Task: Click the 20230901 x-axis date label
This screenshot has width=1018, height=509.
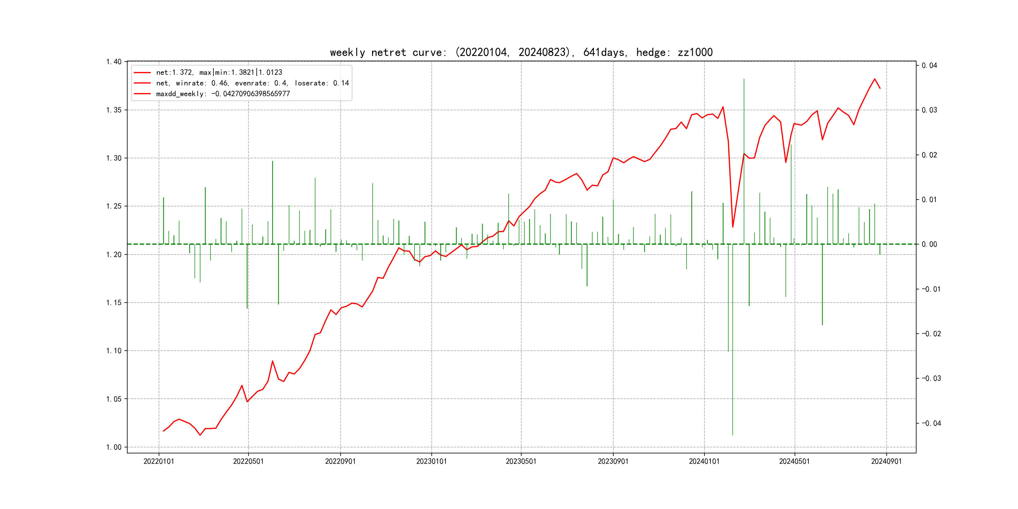Action: pyautogui.click(x=613, y=461)
